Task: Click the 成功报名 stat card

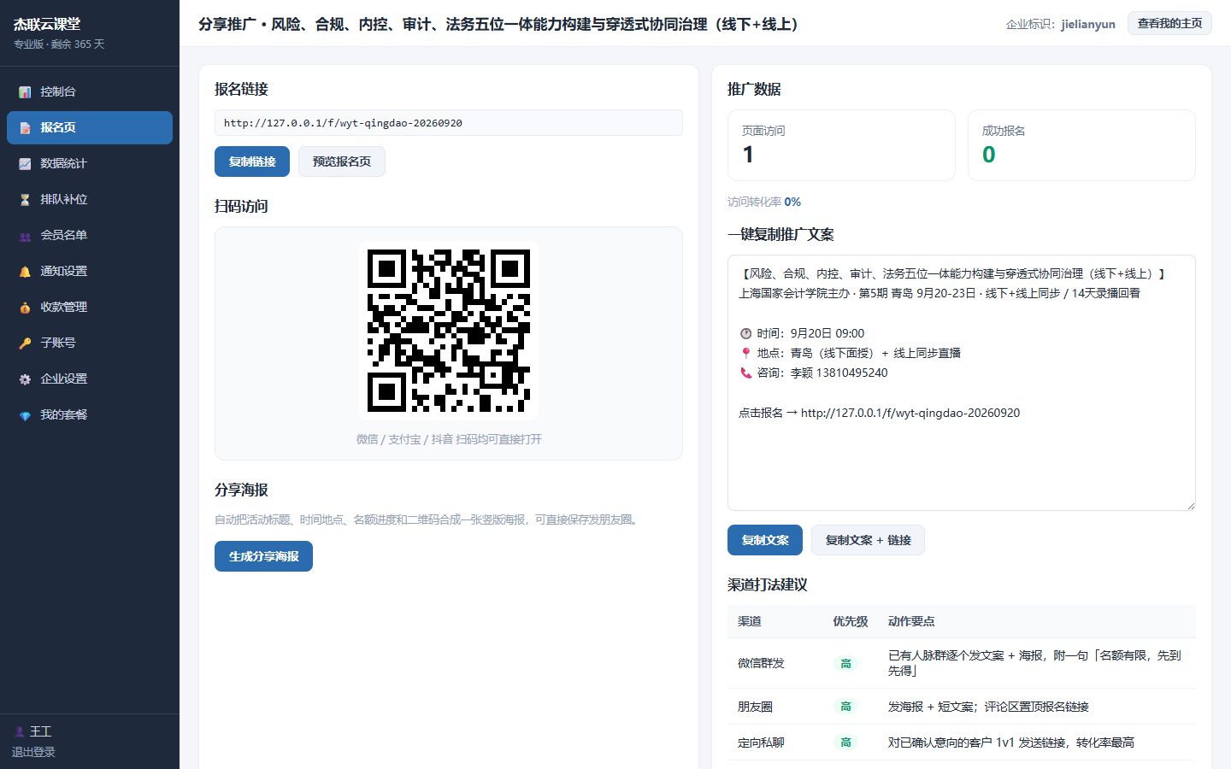Action: (x=1081, y=145)
